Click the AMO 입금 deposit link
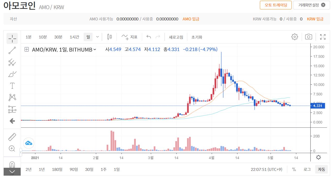The image size is (333, 179). click(x=191, y=19)
